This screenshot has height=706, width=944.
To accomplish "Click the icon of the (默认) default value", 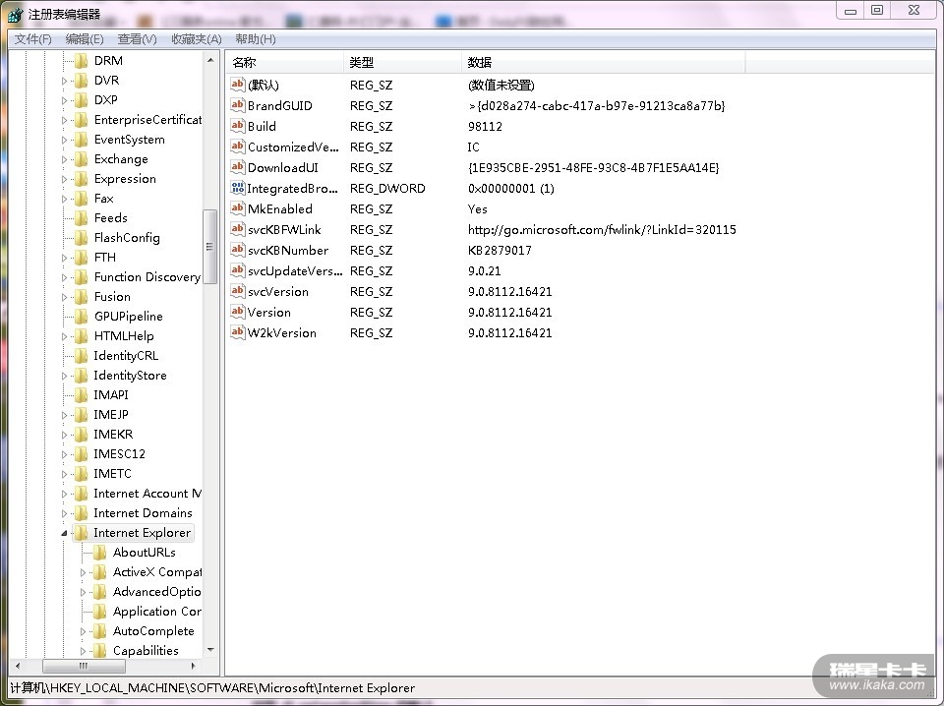I will (238, 85).
